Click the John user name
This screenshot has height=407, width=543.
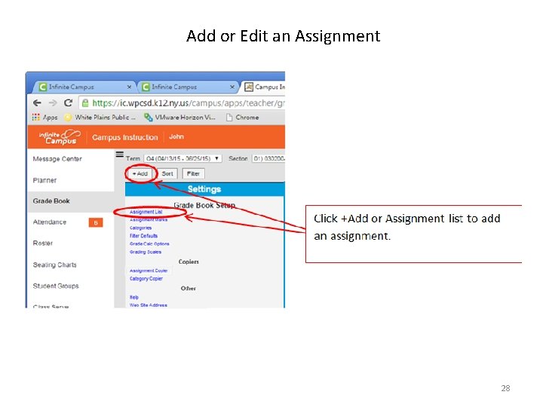[x=176, y=136]
